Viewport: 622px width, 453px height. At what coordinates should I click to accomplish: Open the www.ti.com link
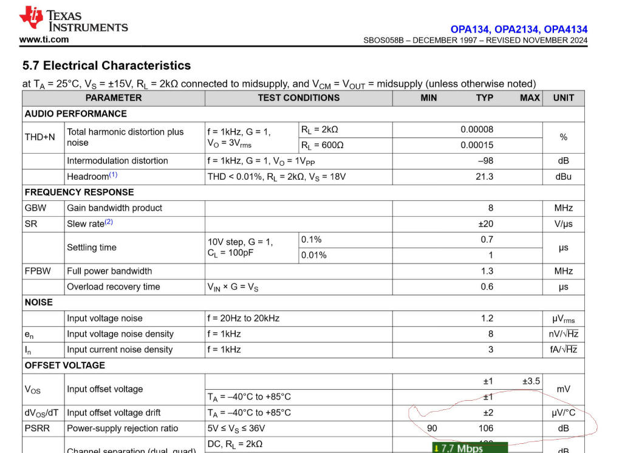[x=44, y=39]
